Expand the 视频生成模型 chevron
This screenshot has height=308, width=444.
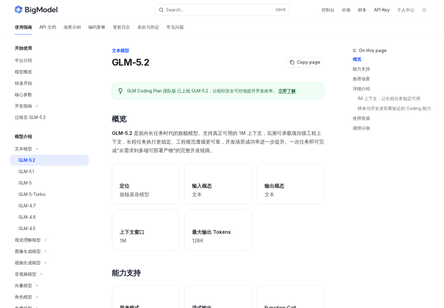pyautogui.click(x=46, y=263)
